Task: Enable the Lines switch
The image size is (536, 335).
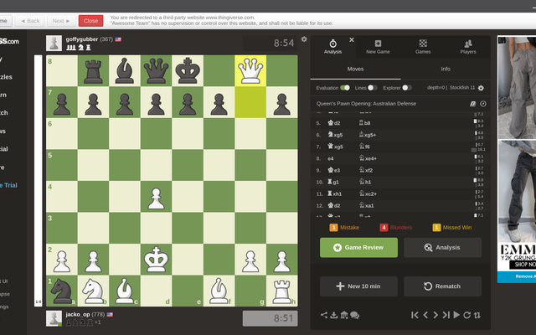Action: pyautogui.click(x=372, y=88)
